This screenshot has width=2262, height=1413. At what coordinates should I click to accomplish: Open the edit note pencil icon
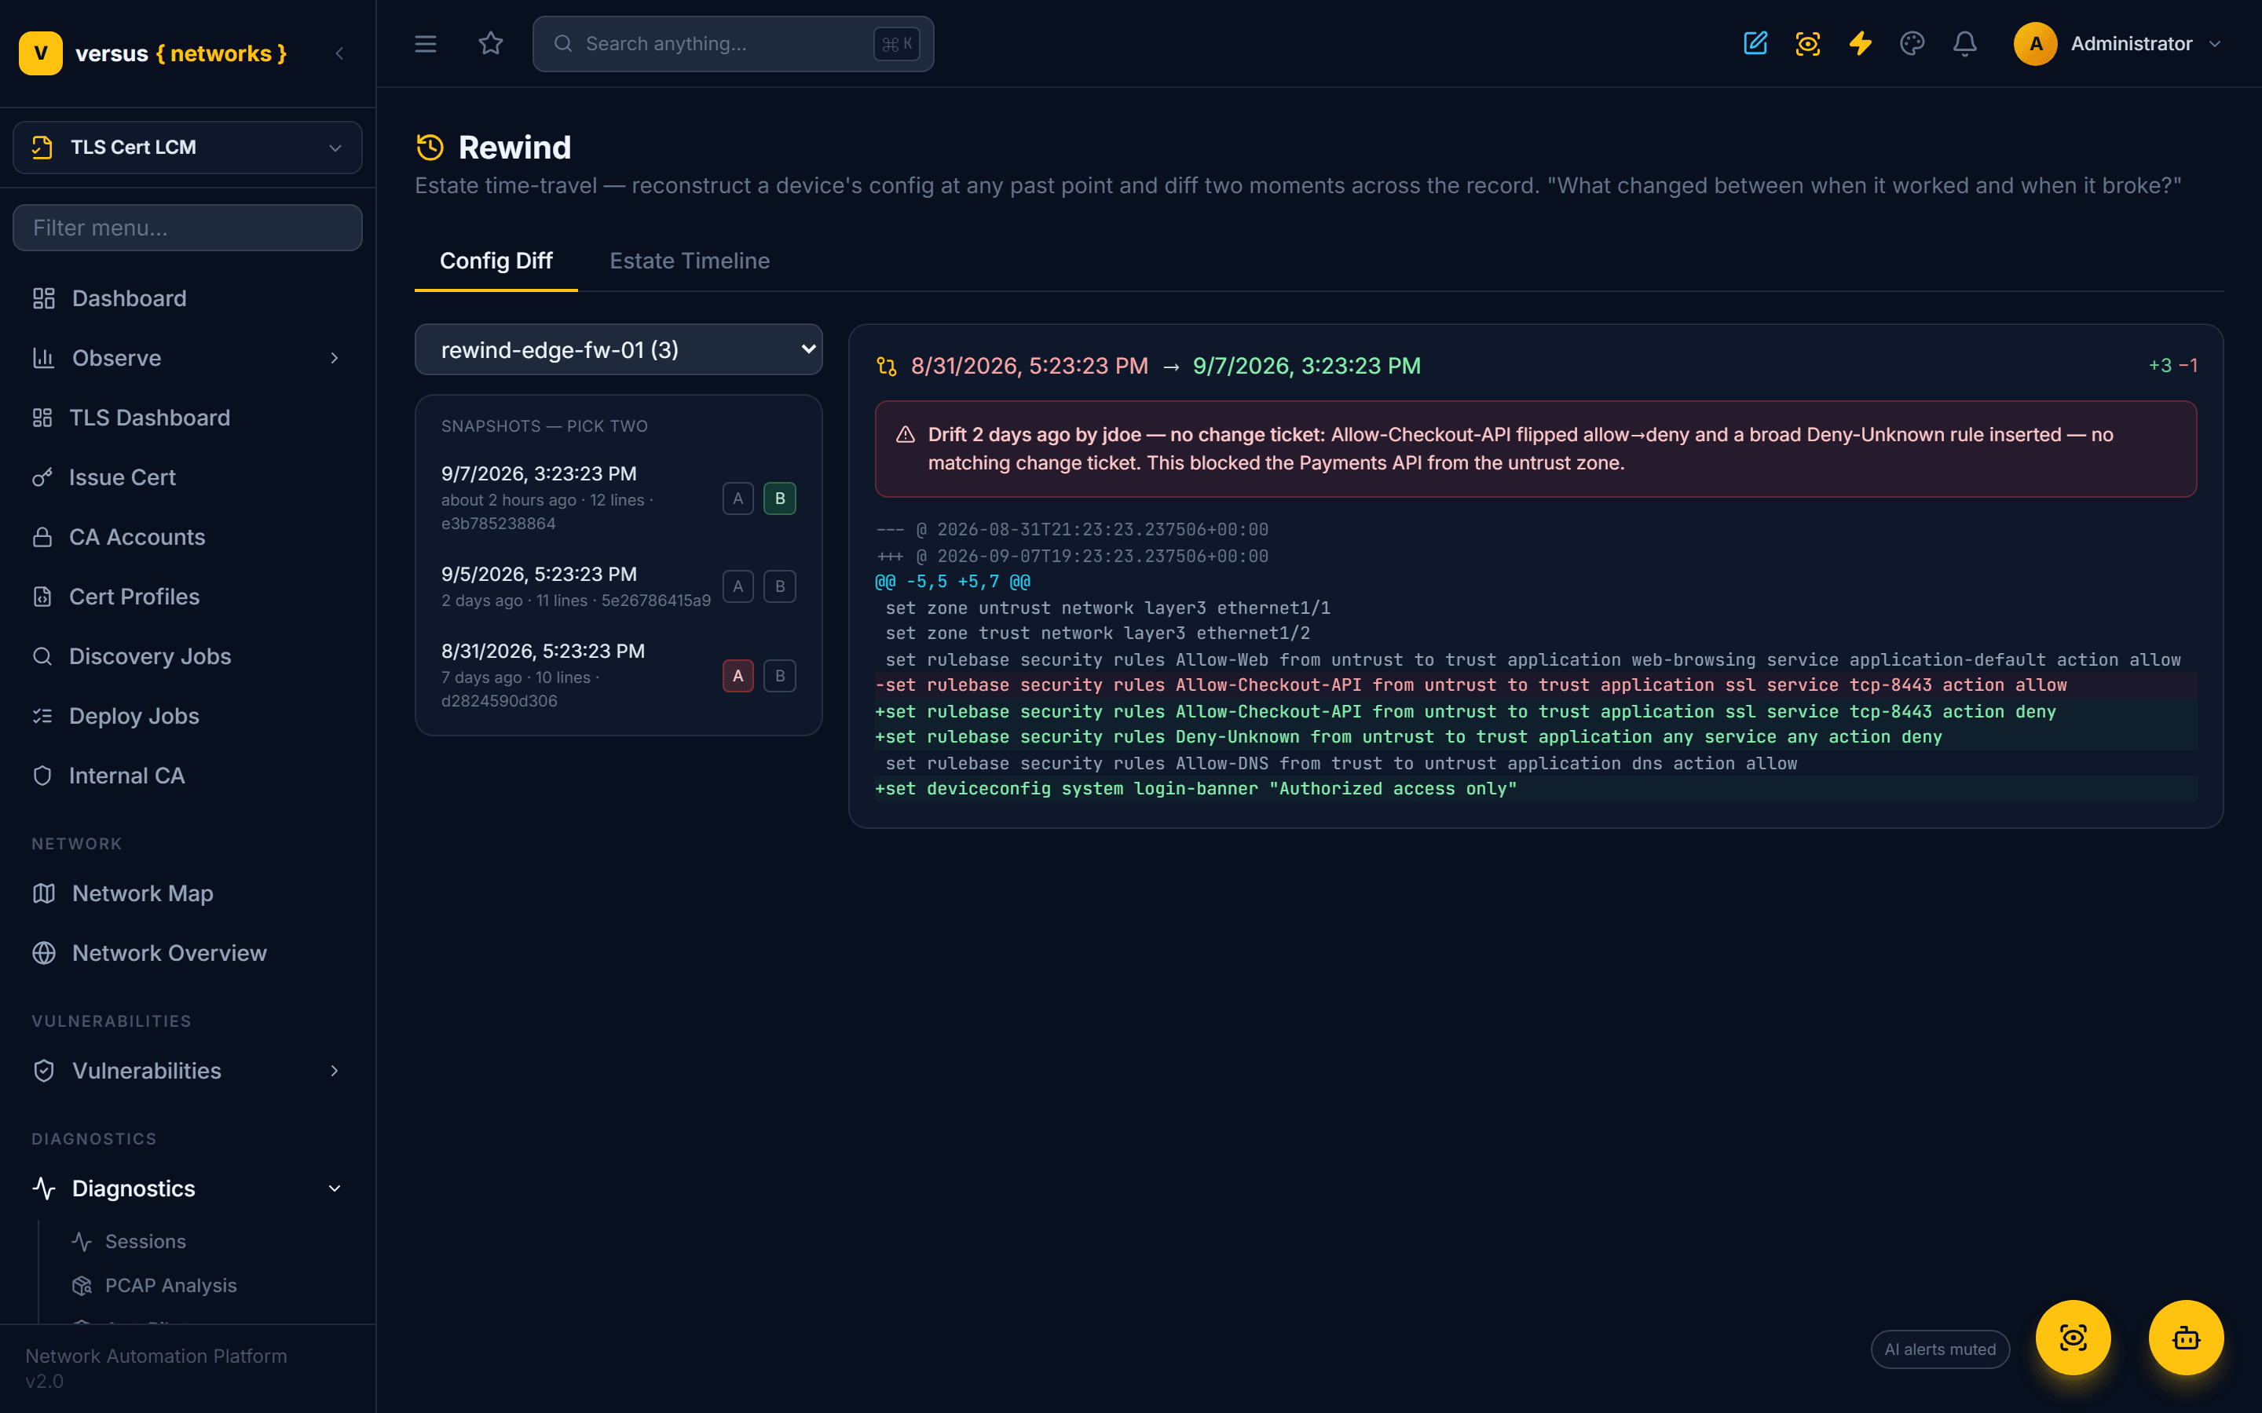point(1755,43)
